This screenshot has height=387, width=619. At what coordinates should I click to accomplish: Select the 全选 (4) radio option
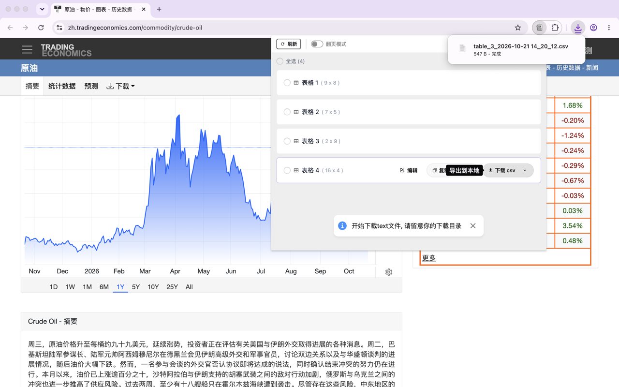point(280,61)
